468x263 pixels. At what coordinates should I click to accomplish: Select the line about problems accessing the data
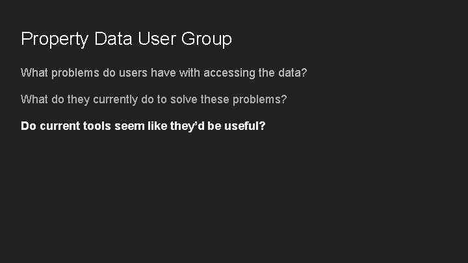point(164,73)
